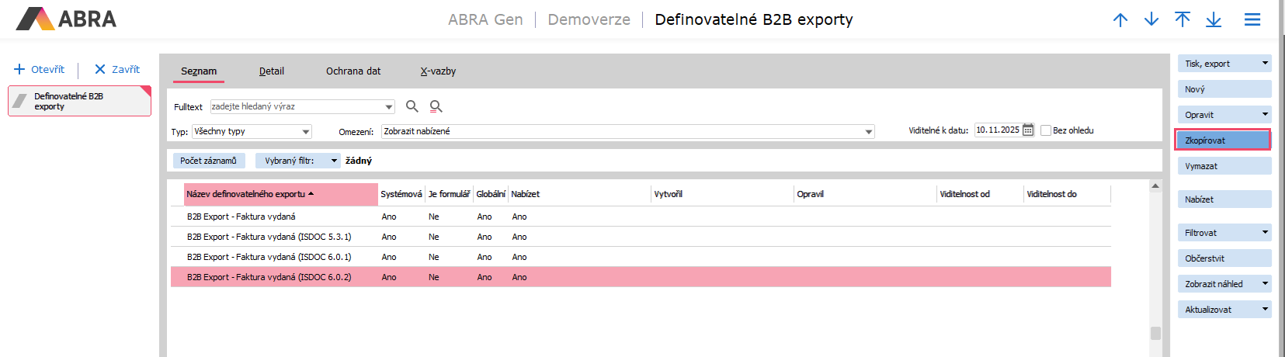This screenshot has height=357, width=1285.
Task: Go to previous record with up arrow
Action: [1120, 19]
